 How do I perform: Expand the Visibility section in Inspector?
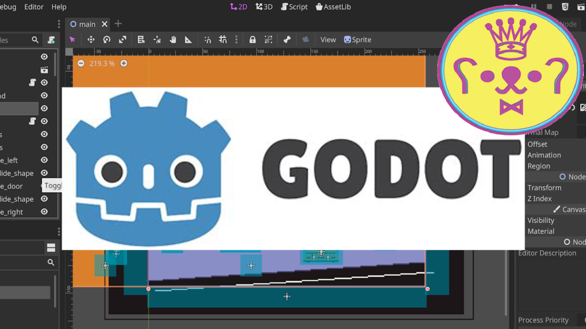coord(541,220)
